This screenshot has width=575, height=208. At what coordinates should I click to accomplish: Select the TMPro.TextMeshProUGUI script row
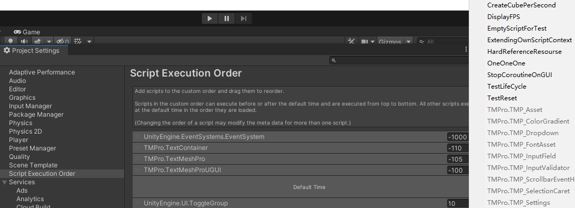pos(301,170)
